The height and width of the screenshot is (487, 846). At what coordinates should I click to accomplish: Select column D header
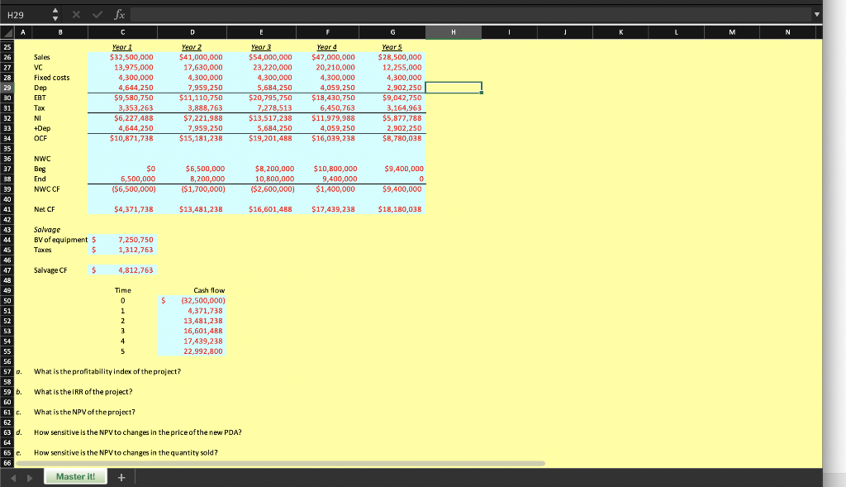(192, 32)
